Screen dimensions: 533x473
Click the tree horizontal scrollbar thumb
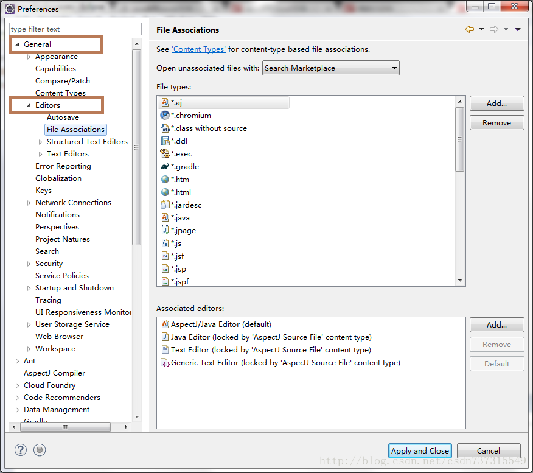(65, 427)
